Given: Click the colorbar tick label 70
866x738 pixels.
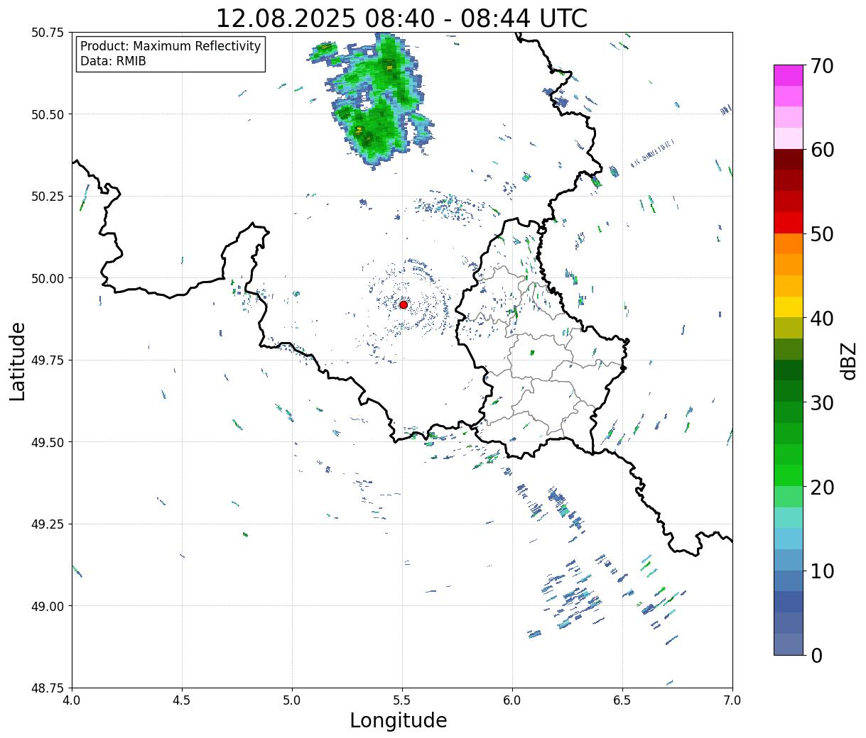Looking at the screenshot, I should point(821,66).
